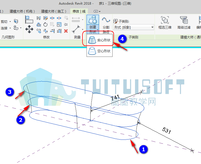This screenshot has height=164, width=201.
Task: Switch to 建模大师（施工）tab
Action: tap(54, 11)
